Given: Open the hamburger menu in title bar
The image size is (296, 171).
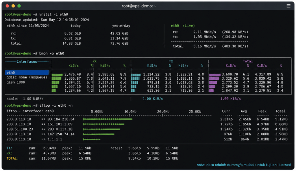Looking at the screenshot, I should coord(288,6).
